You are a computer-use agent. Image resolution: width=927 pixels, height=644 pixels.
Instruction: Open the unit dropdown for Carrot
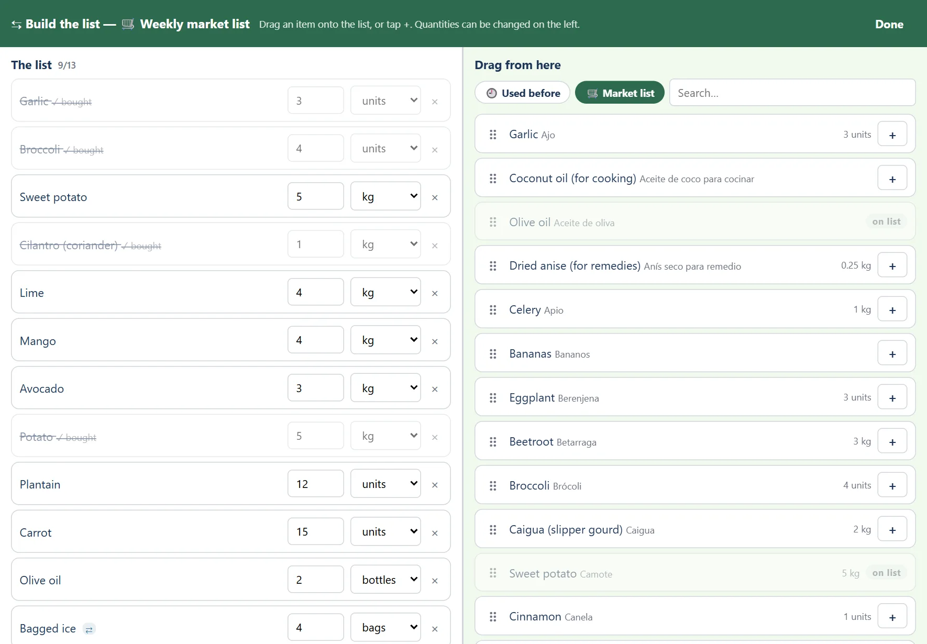click(385, 531)
